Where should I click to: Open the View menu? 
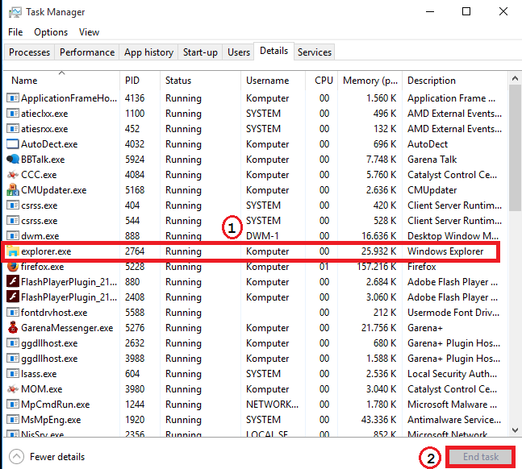[89, 32]
